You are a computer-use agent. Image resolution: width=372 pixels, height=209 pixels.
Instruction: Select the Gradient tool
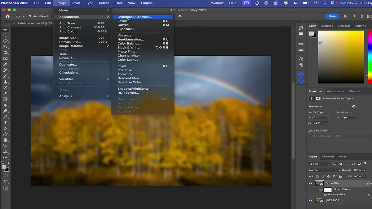[x=5, y=99]
